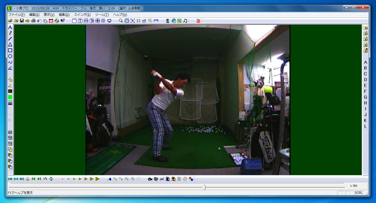This screenshot has width=376, height=203.
Task: Click the music note icon
Action: (185, 21)
